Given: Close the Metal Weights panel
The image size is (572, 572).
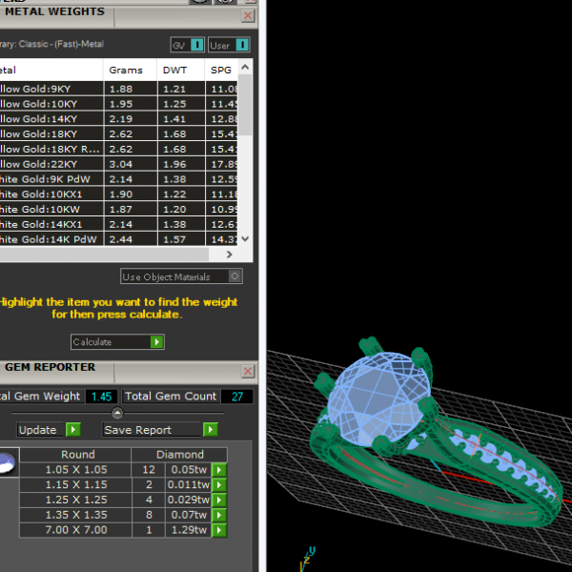Looking at the screenshot, I should [249, 16].
